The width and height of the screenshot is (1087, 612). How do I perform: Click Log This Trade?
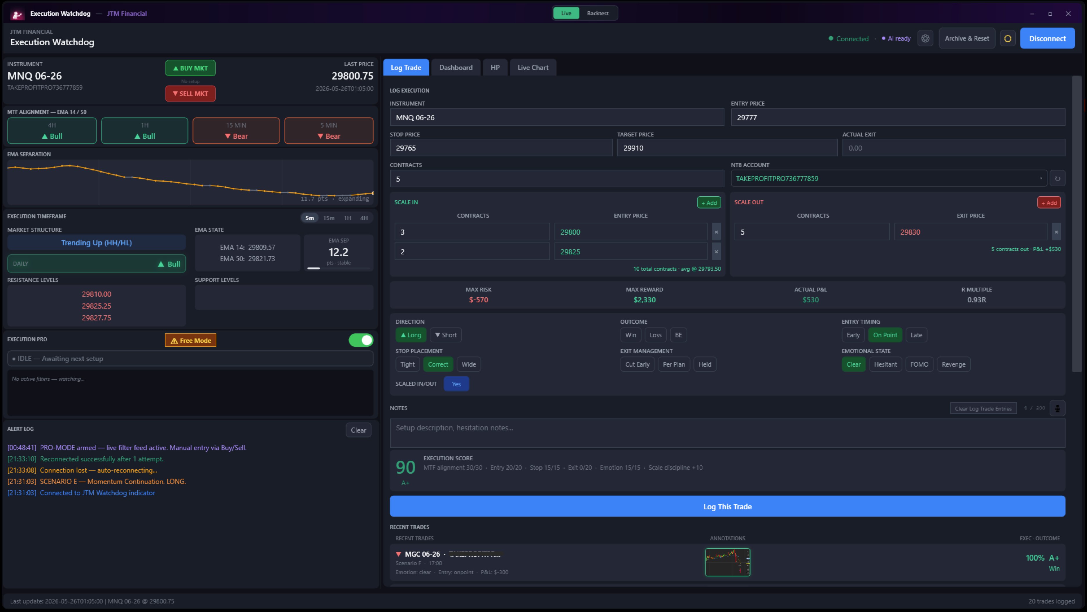[728, 507]
